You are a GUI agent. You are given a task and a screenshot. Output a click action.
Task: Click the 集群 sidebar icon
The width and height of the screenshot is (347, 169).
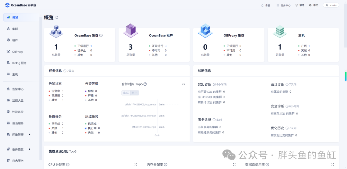tap(8, 29)
